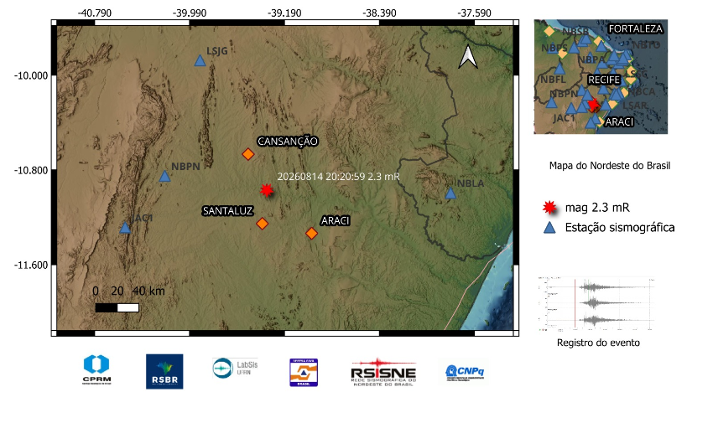The height and width of the screenshot is (423, 713).
Task: Click the Araci city diamond marker on main map
Action: [311, 234]
